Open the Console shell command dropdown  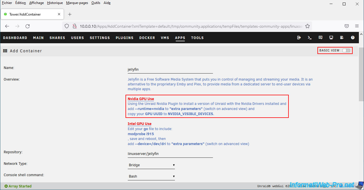[x=151, y=176]
